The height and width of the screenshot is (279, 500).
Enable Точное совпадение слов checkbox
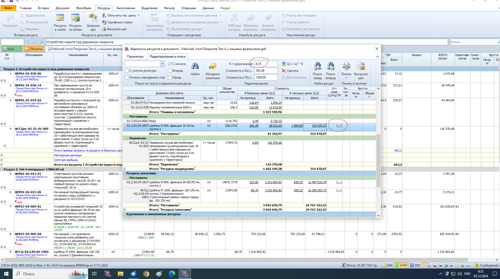tap(127, 78)
